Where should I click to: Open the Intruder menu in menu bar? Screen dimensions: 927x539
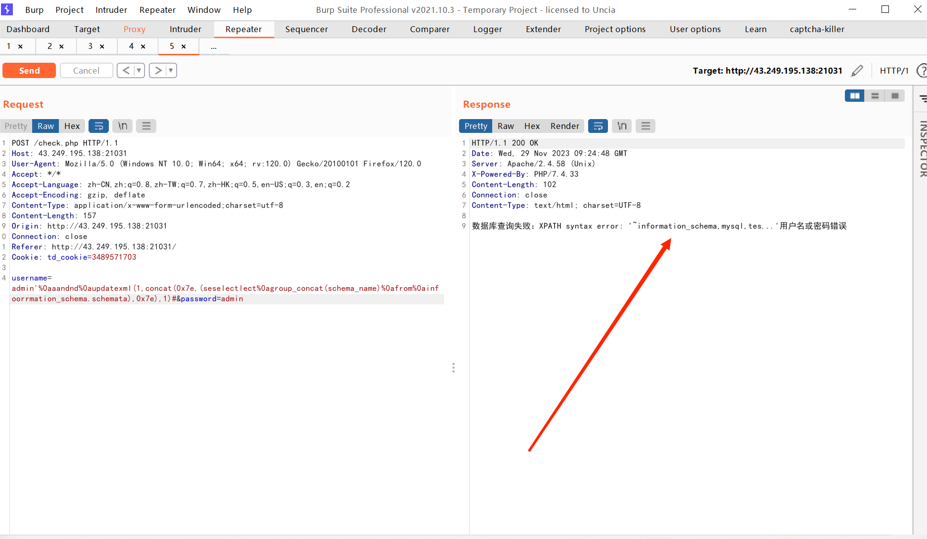point(111,10)
